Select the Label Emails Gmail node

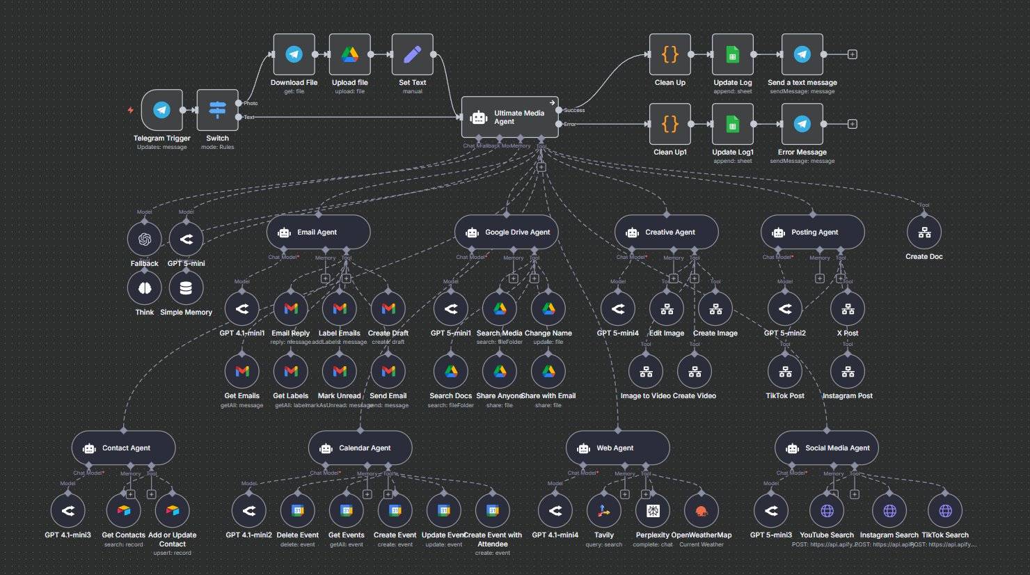click(340, 308)
